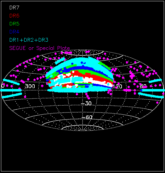Click the middle cyan stripe on the left edge
Image resolution: width=165 pixels, height=173 pixels.
point(11,90)
